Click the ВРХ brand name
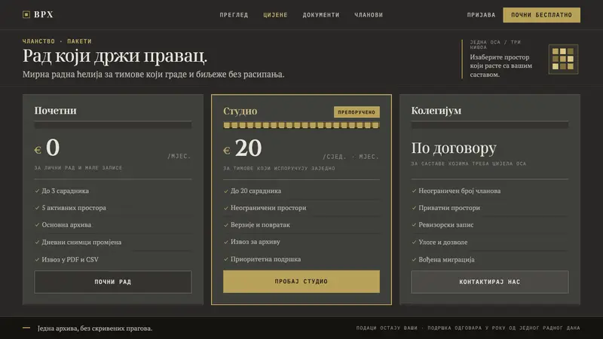This screenshot has width=603, height=339. (x=44, y=14)
